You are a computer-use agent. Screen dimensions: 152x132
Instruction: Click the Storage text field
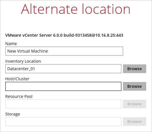pos(63,122)
